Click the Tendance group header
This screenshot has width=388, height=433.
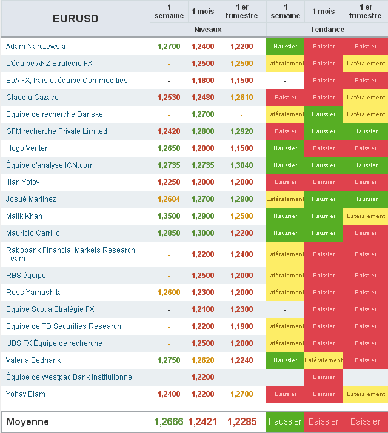327,30
